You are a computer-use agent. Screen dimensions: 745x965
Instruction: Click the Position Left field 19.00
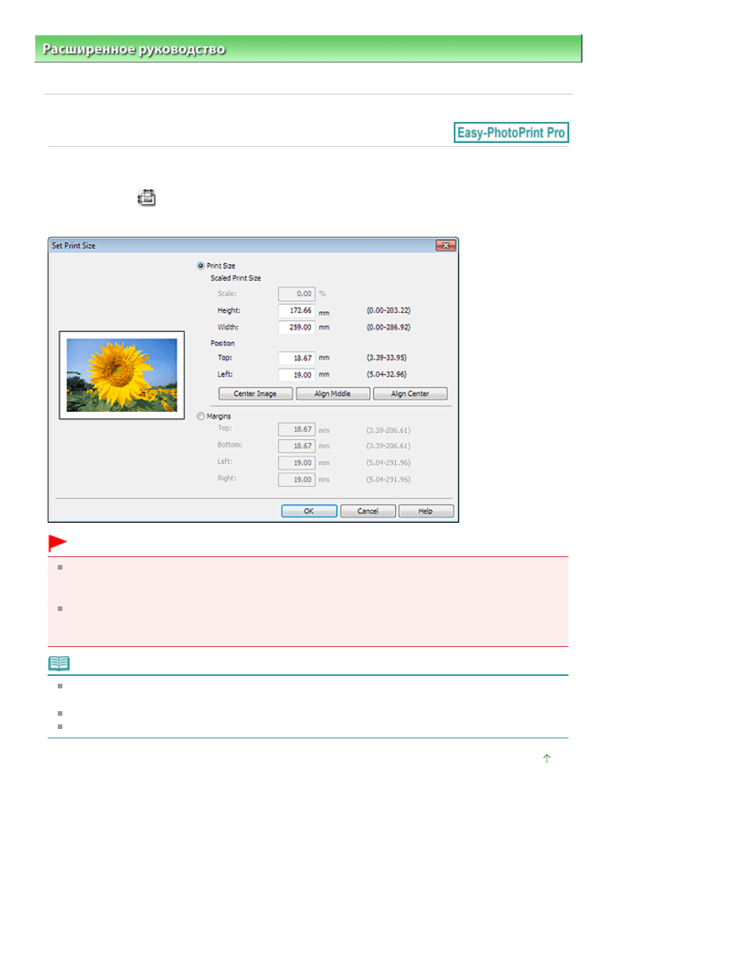(x=297, y=375)
